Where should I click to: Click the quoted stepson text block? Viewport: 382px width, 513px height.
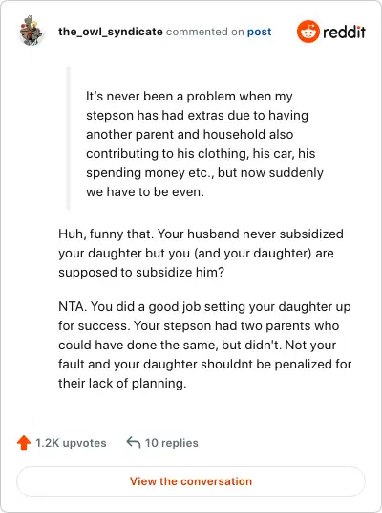(204, 144)
